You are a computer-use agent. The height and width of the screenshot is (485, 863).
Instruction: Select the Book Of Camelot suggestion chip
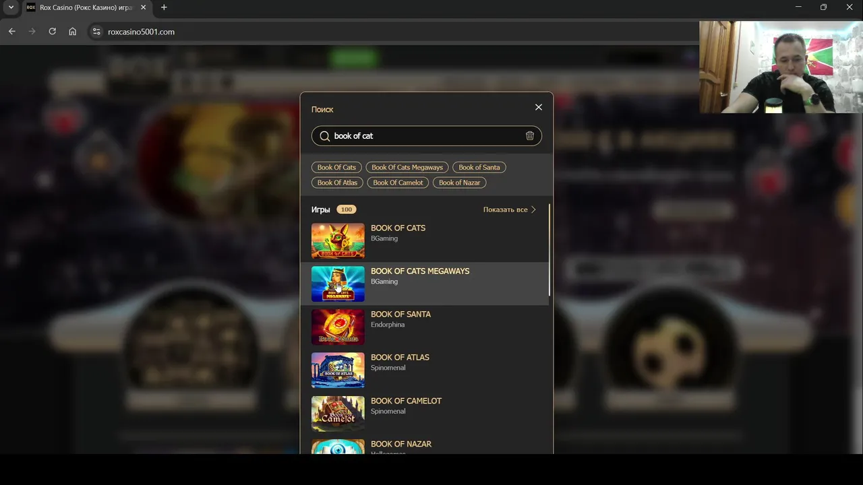[398, 183]
